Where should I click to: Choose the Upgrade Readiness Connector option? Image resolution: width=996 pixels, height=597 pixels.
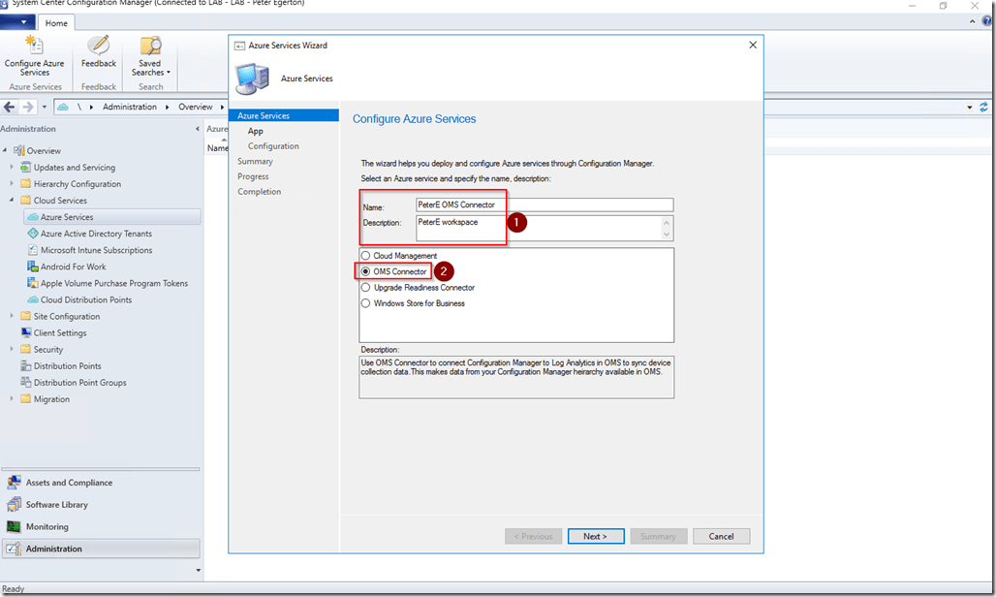[365, 288]
